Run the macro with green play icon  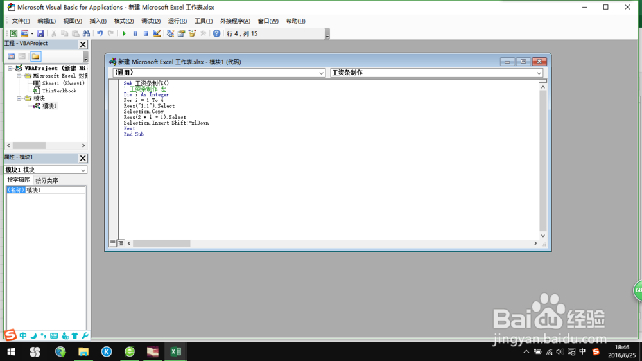pyautogui.click(x=124, y=33)
